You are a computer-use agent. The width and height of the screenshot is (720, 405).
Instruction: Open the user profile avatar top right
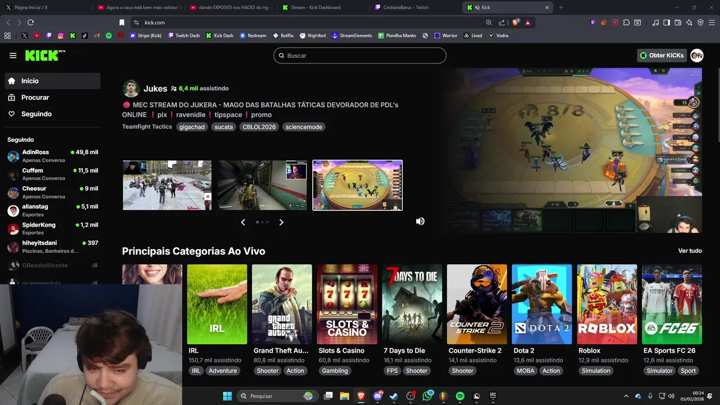697,55
